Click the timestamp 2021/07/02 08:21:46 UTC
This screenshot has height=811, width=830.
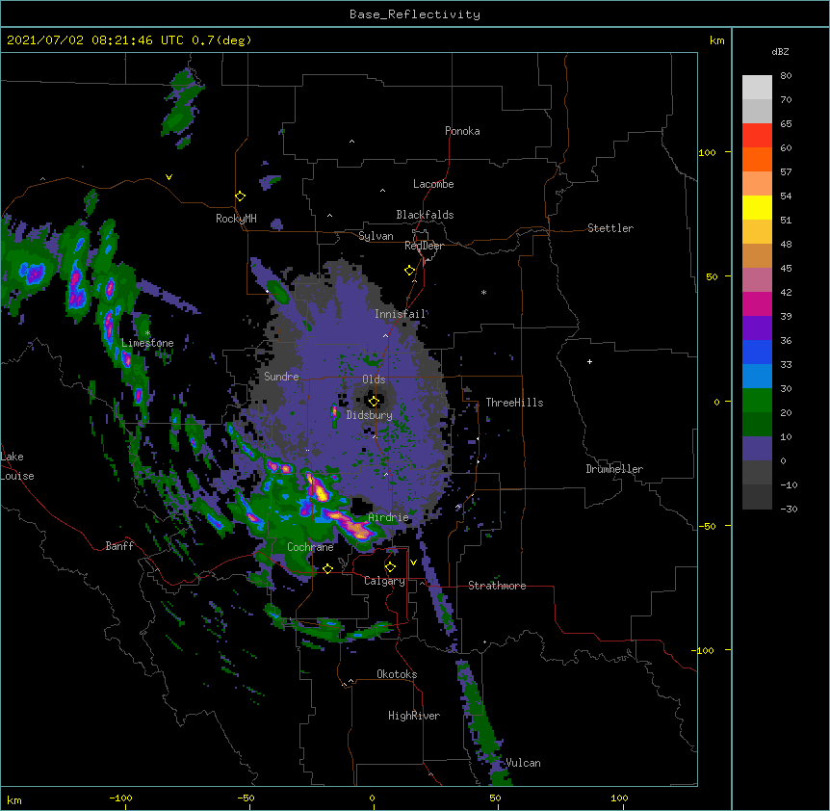point(95,40)
